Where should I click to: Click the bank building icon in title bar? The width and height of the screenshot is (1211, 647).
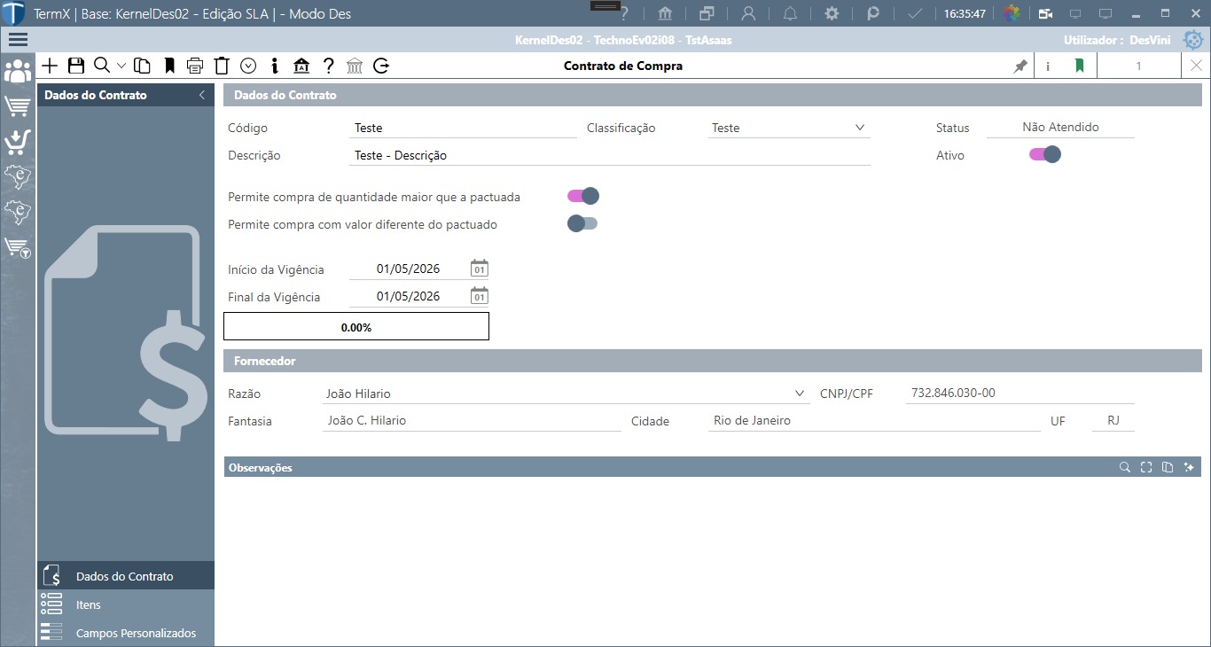(x=665, y=13)
